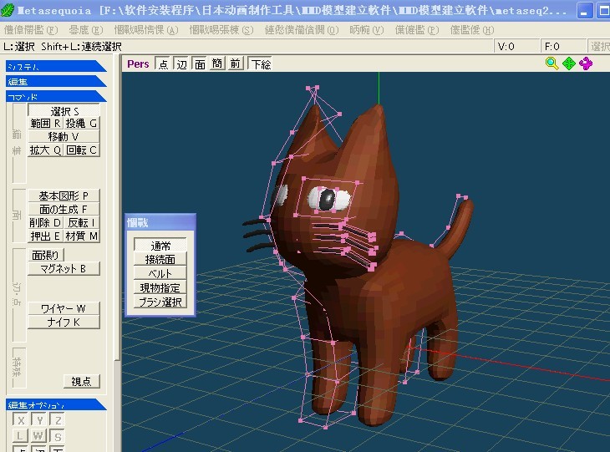
Task: Toggle 辺 (edge) display button
Action: point(181,63)
